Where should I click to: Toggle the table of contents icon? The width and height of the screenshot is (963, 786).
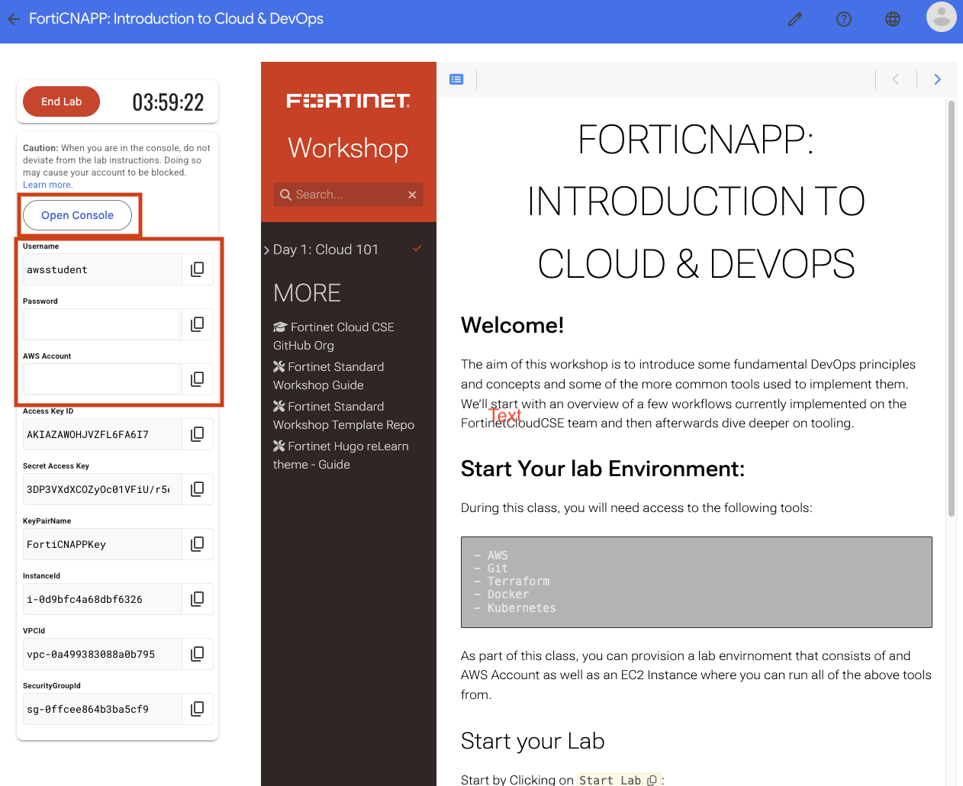pyautogui.click(x=456, y=79)
